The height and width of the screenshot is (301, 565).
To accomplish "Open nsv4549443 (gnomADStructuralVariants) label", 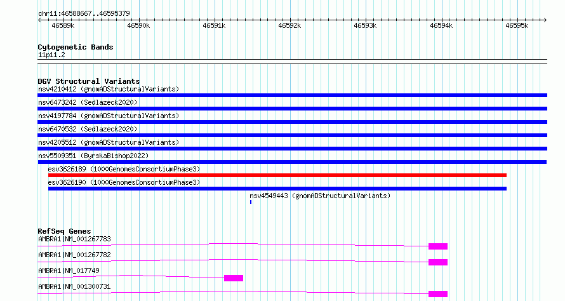I will (x=320, y=196).
